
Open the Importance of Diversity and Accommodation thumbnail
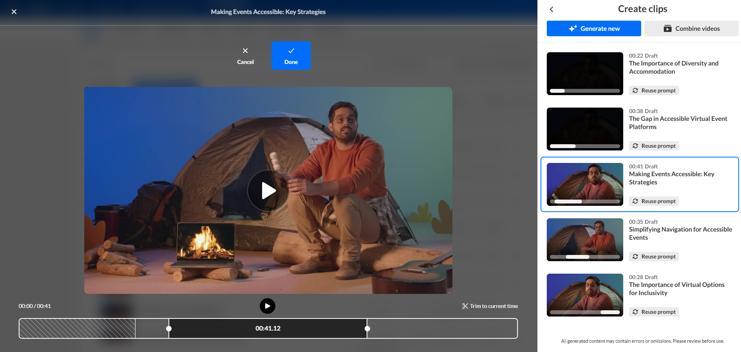point(585,73)
